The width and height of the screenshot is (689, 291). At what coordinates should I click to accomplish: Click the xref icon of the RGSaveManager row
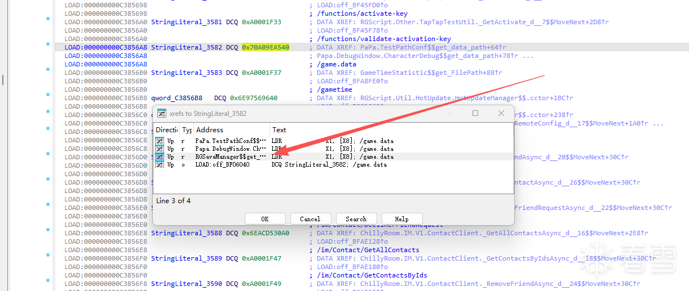[160, 156]
